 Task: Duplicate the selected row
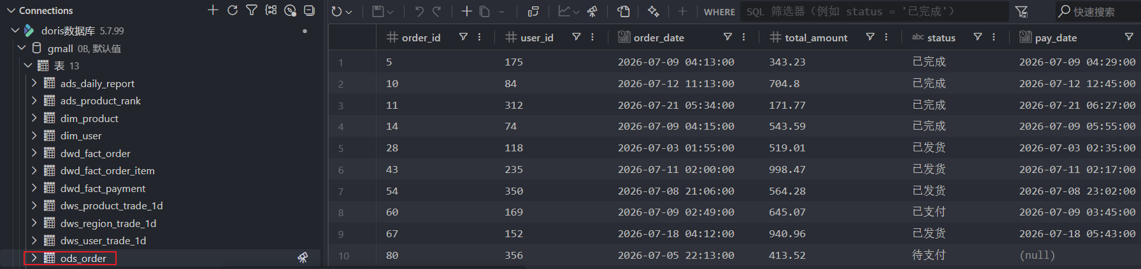pyautogui.click(x=485, y=11)
